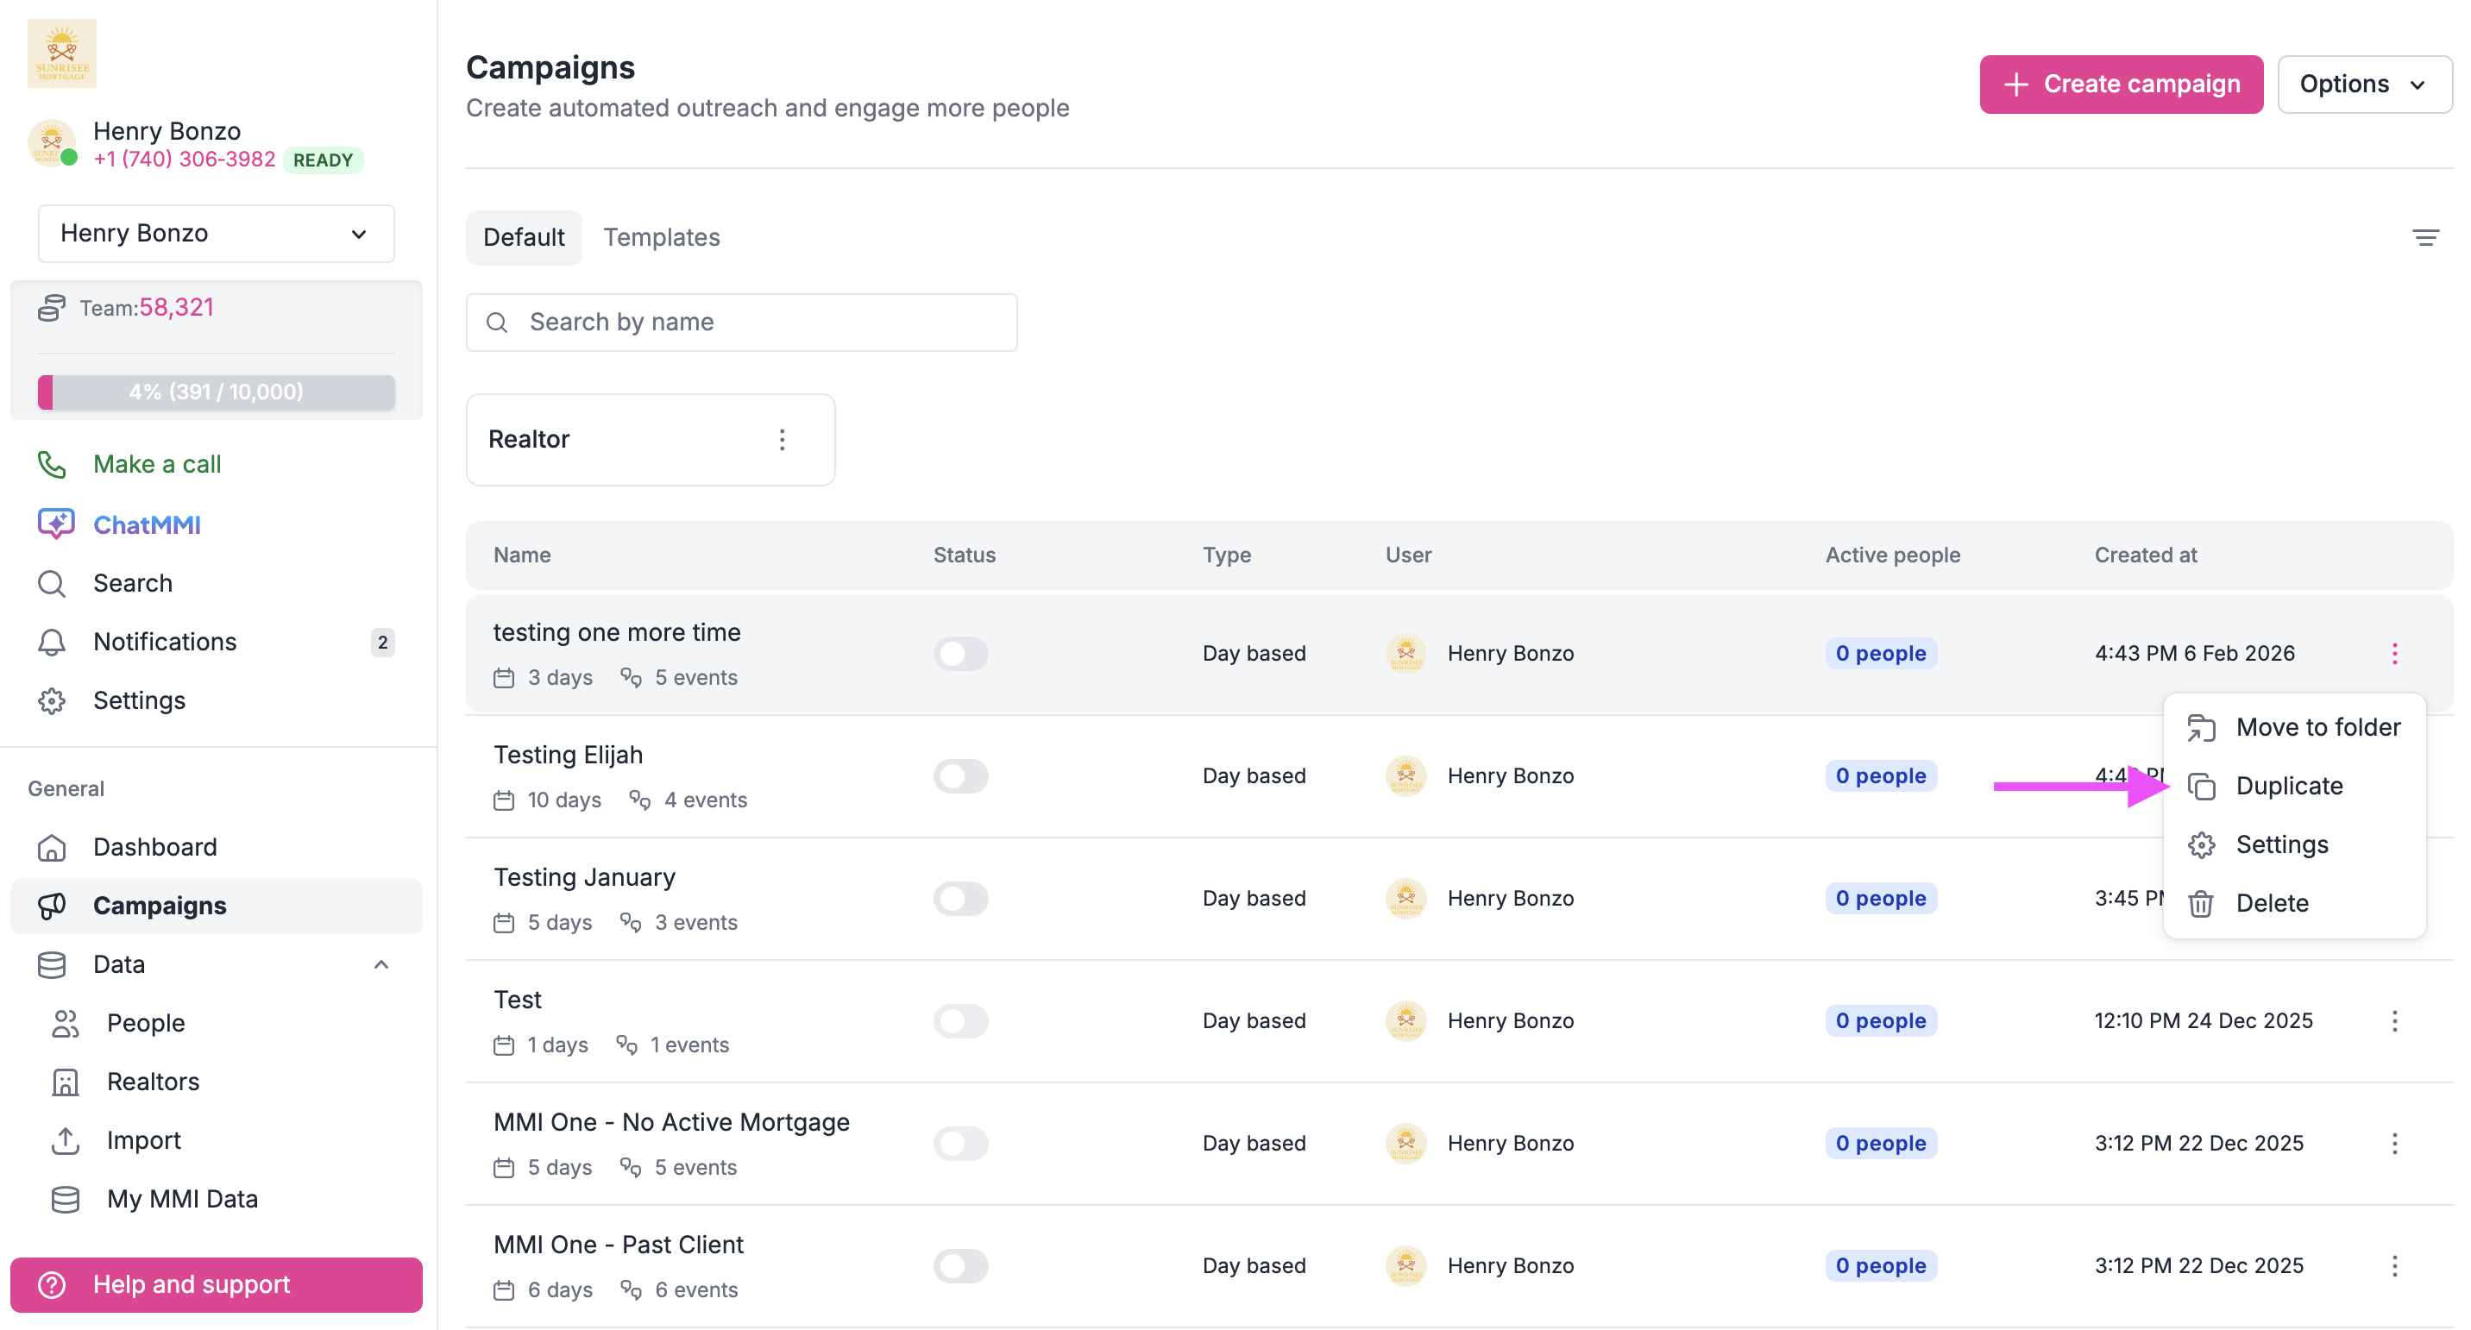
Task: Click the Sunrise Mortgage logo
Action: point(61,53)
